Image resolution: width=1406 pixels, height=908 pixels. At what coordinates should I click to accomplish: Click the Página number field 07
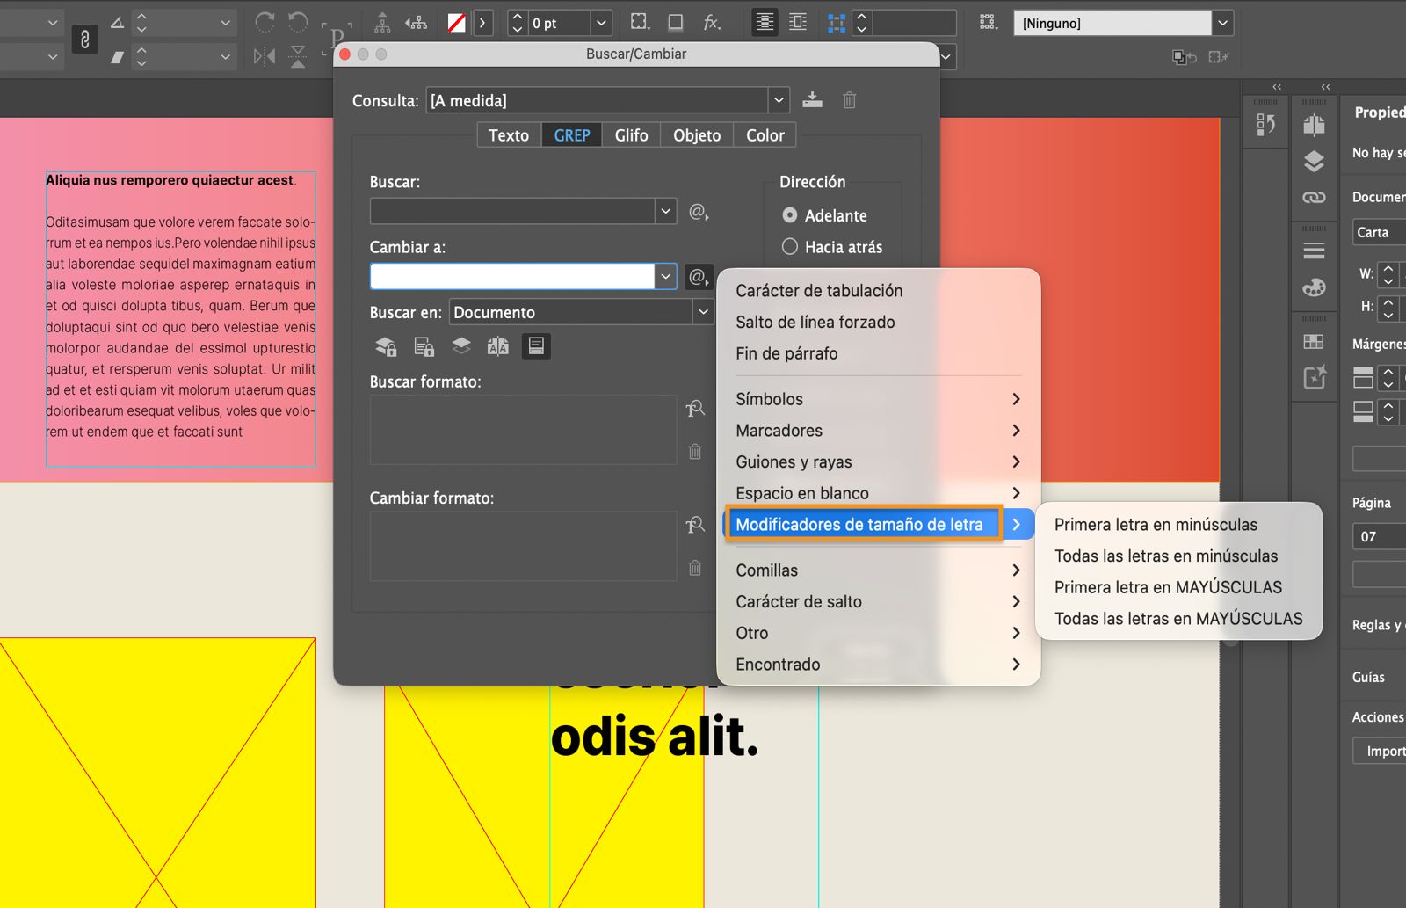tap(1379, 536)
